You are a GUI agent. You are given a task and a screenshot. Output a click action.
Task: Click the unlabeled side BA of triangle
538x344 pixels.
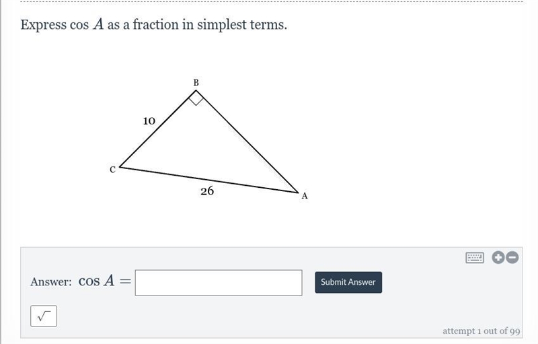pyautogui.click(x=247, y=141)
